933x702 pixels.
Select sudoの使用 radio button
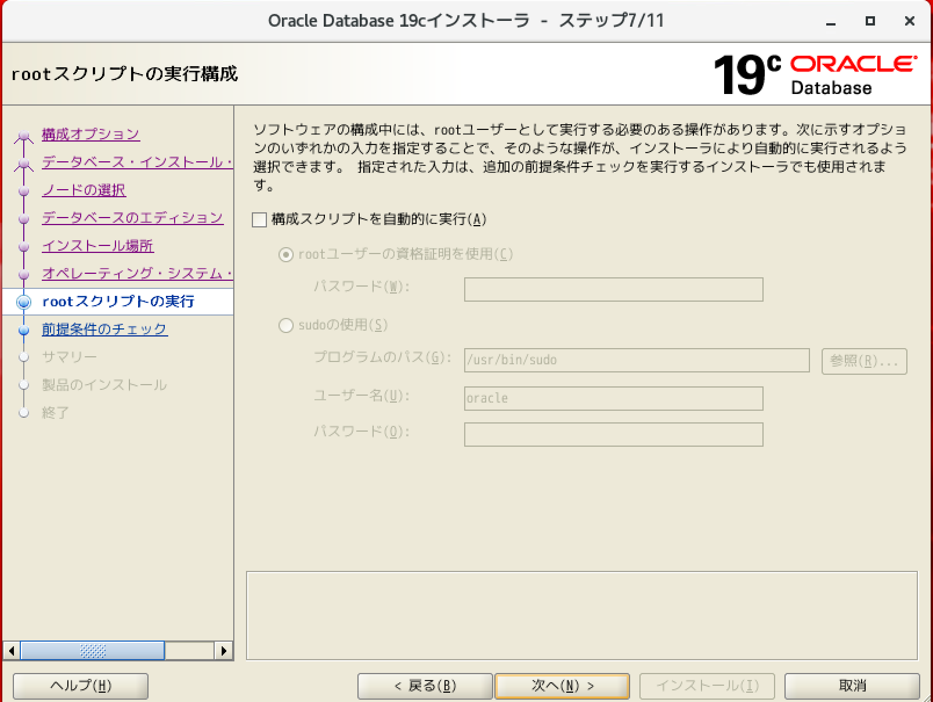(286, 325)
